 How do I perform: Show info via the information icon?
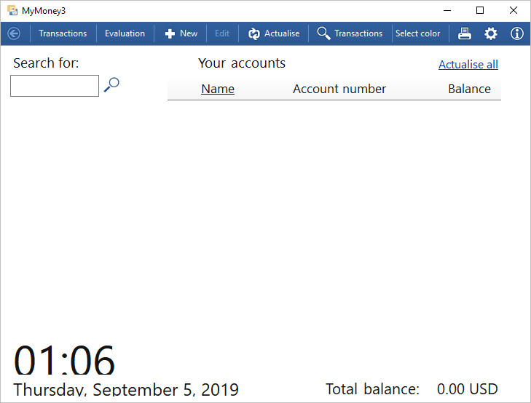516,33
